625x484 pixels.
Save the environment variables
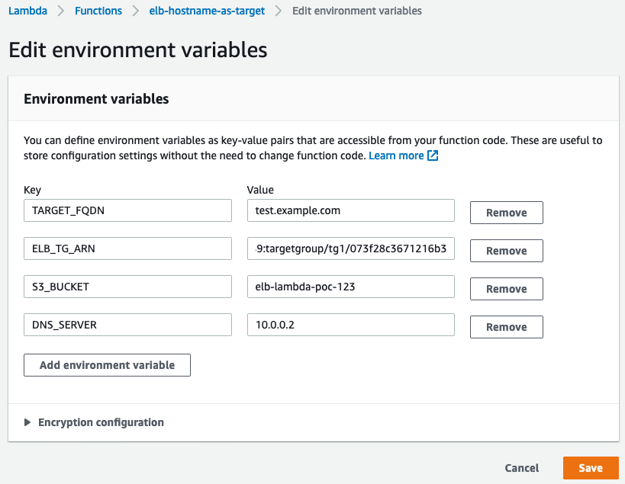point(591,467)
